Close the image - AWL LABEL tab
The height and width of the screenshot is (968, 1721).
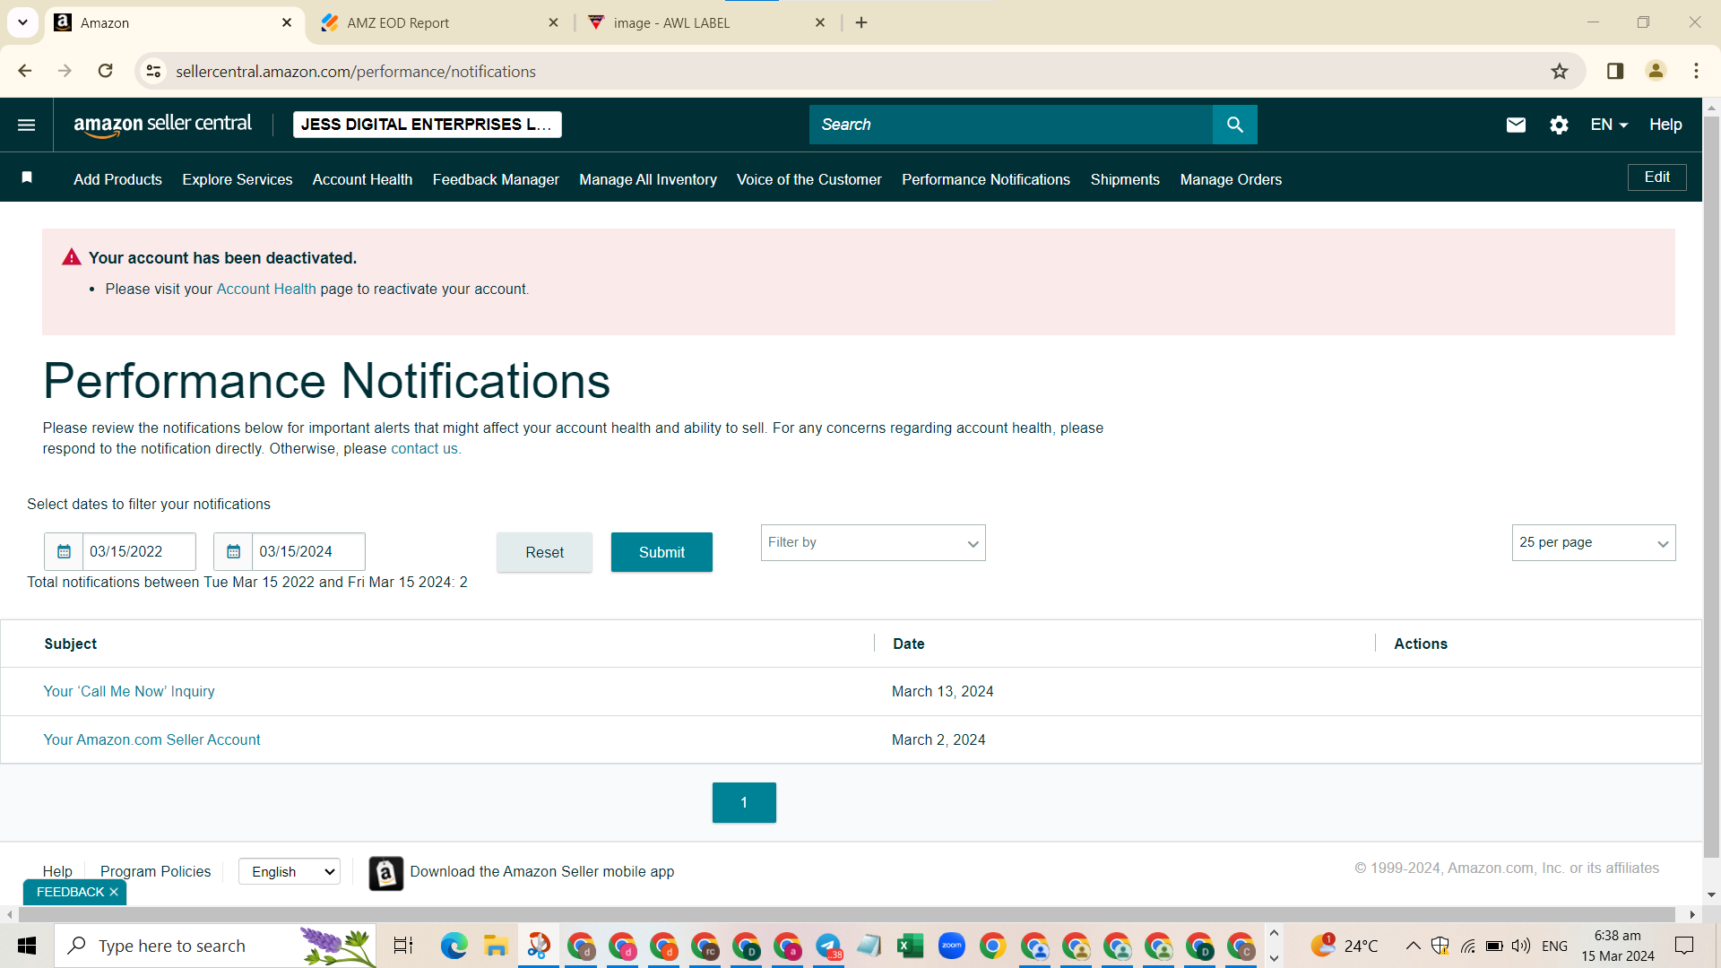click(x=820, y=22)
